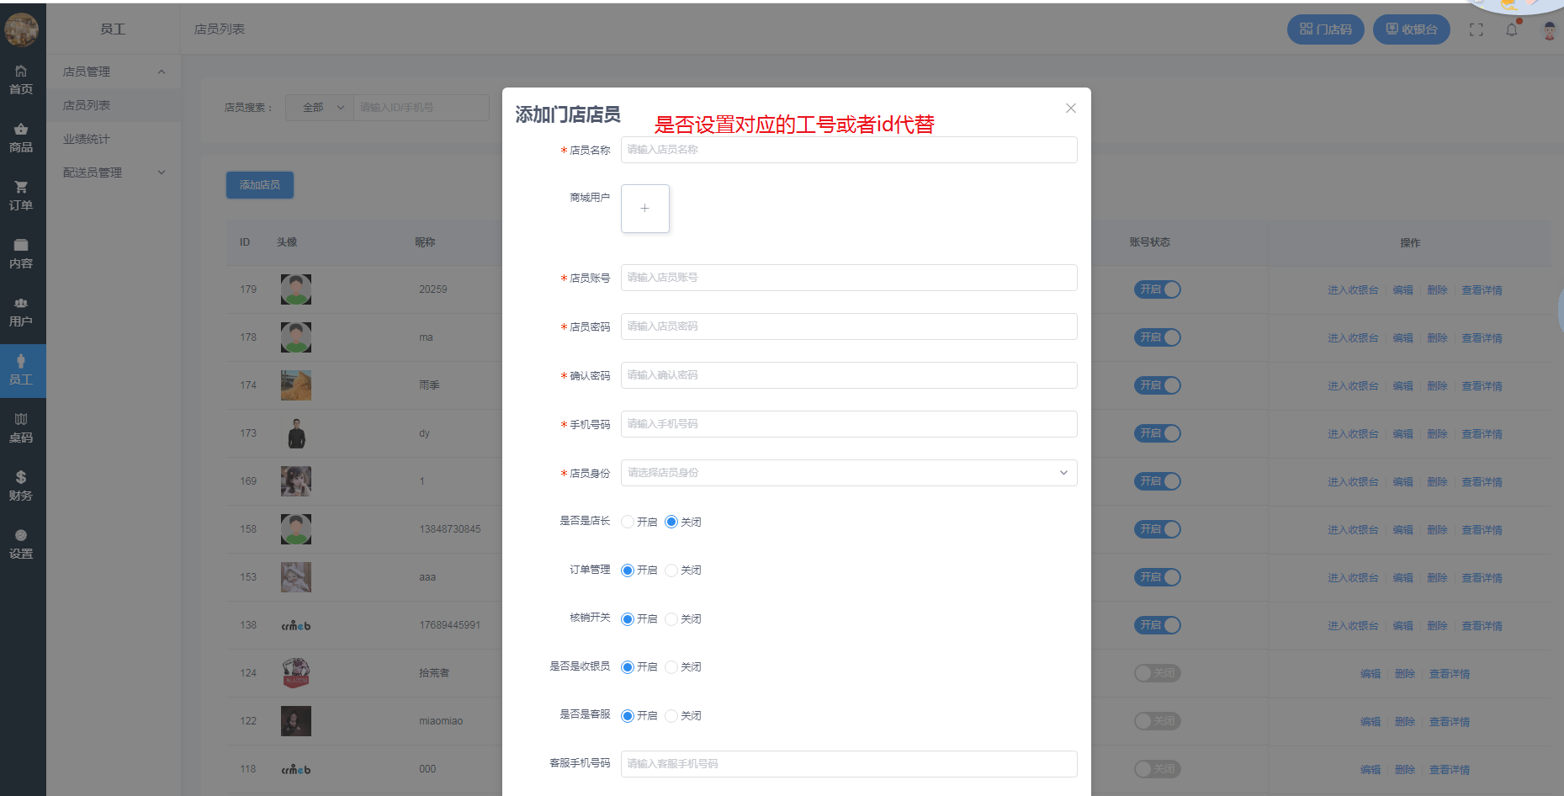The width and height of the screenshot is (1564, 796).
Task: Toggle account status switch for row 124
Action: coord(1158,673)
